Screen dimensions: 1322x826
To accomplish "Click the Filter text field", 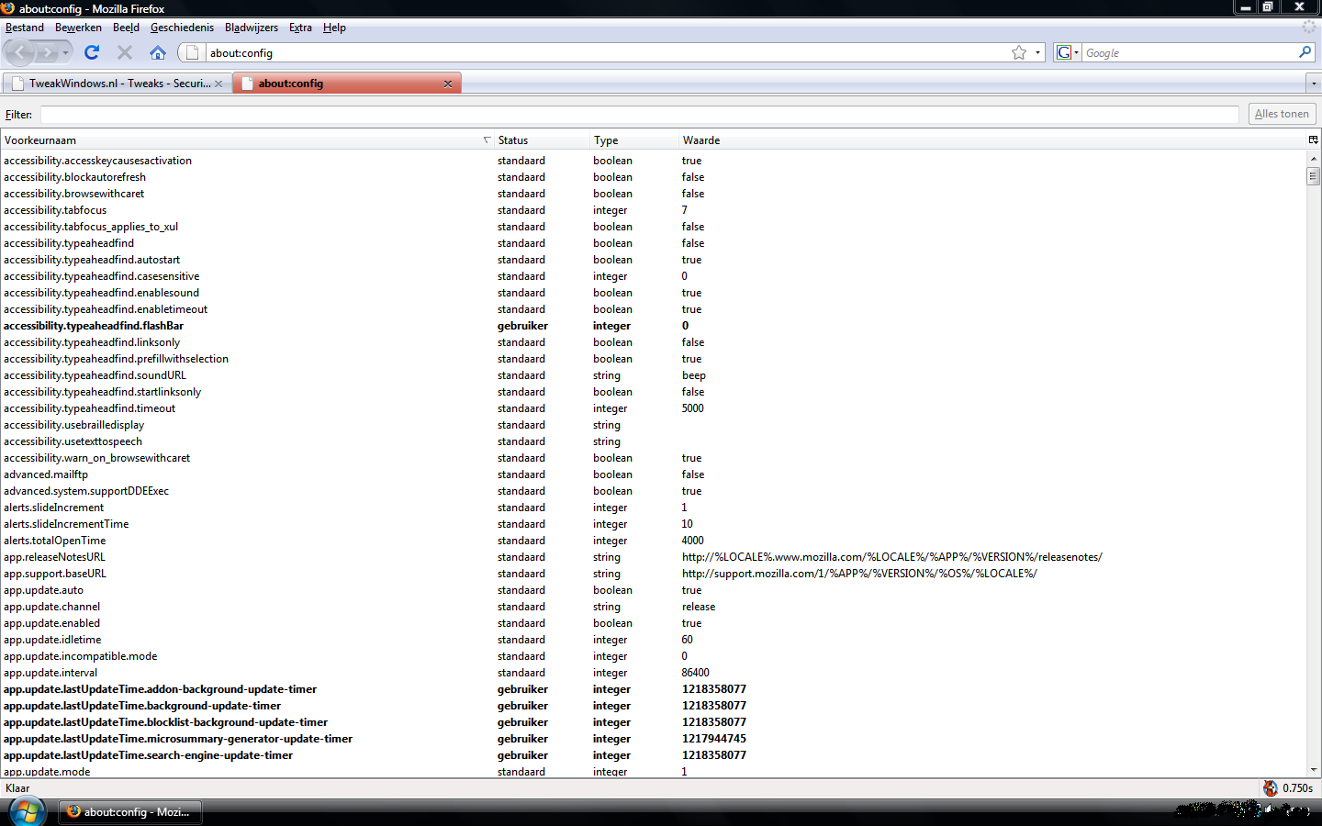I will 639,115.
